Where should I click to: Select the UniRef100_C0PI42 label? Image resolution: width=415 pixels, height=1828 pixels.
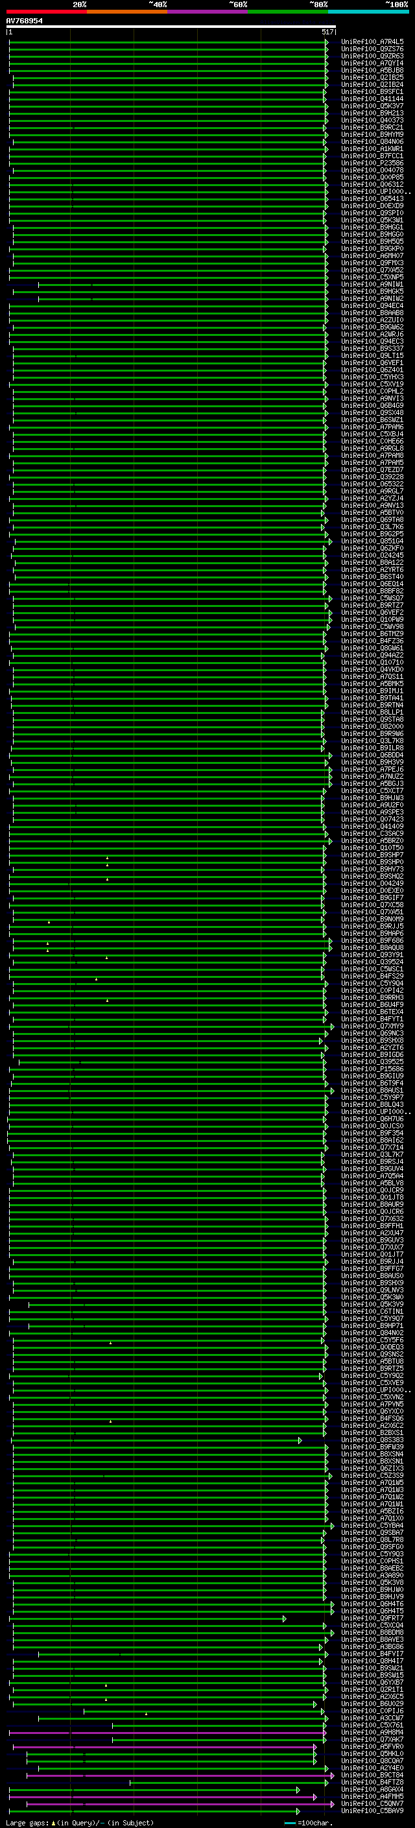click(x=372, y=991)
